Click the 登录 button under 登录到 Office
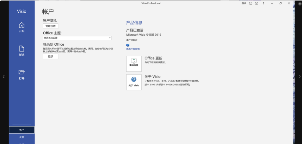 tap(50, 57)
